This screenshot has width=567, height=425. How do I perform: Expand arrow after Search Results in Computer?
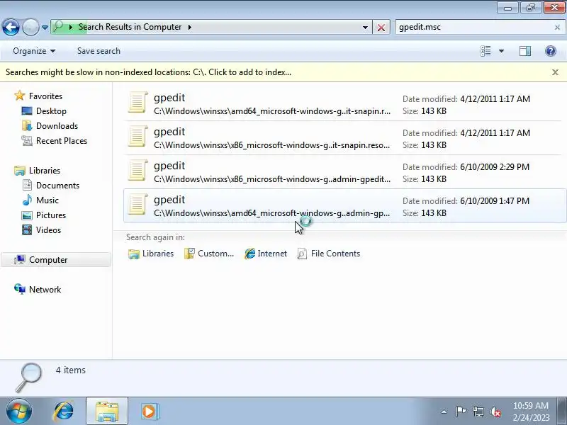[x=190, y=27]
